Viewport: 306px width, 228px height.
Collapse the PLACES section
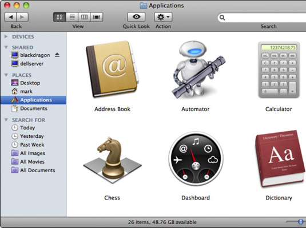click(6, 75)
